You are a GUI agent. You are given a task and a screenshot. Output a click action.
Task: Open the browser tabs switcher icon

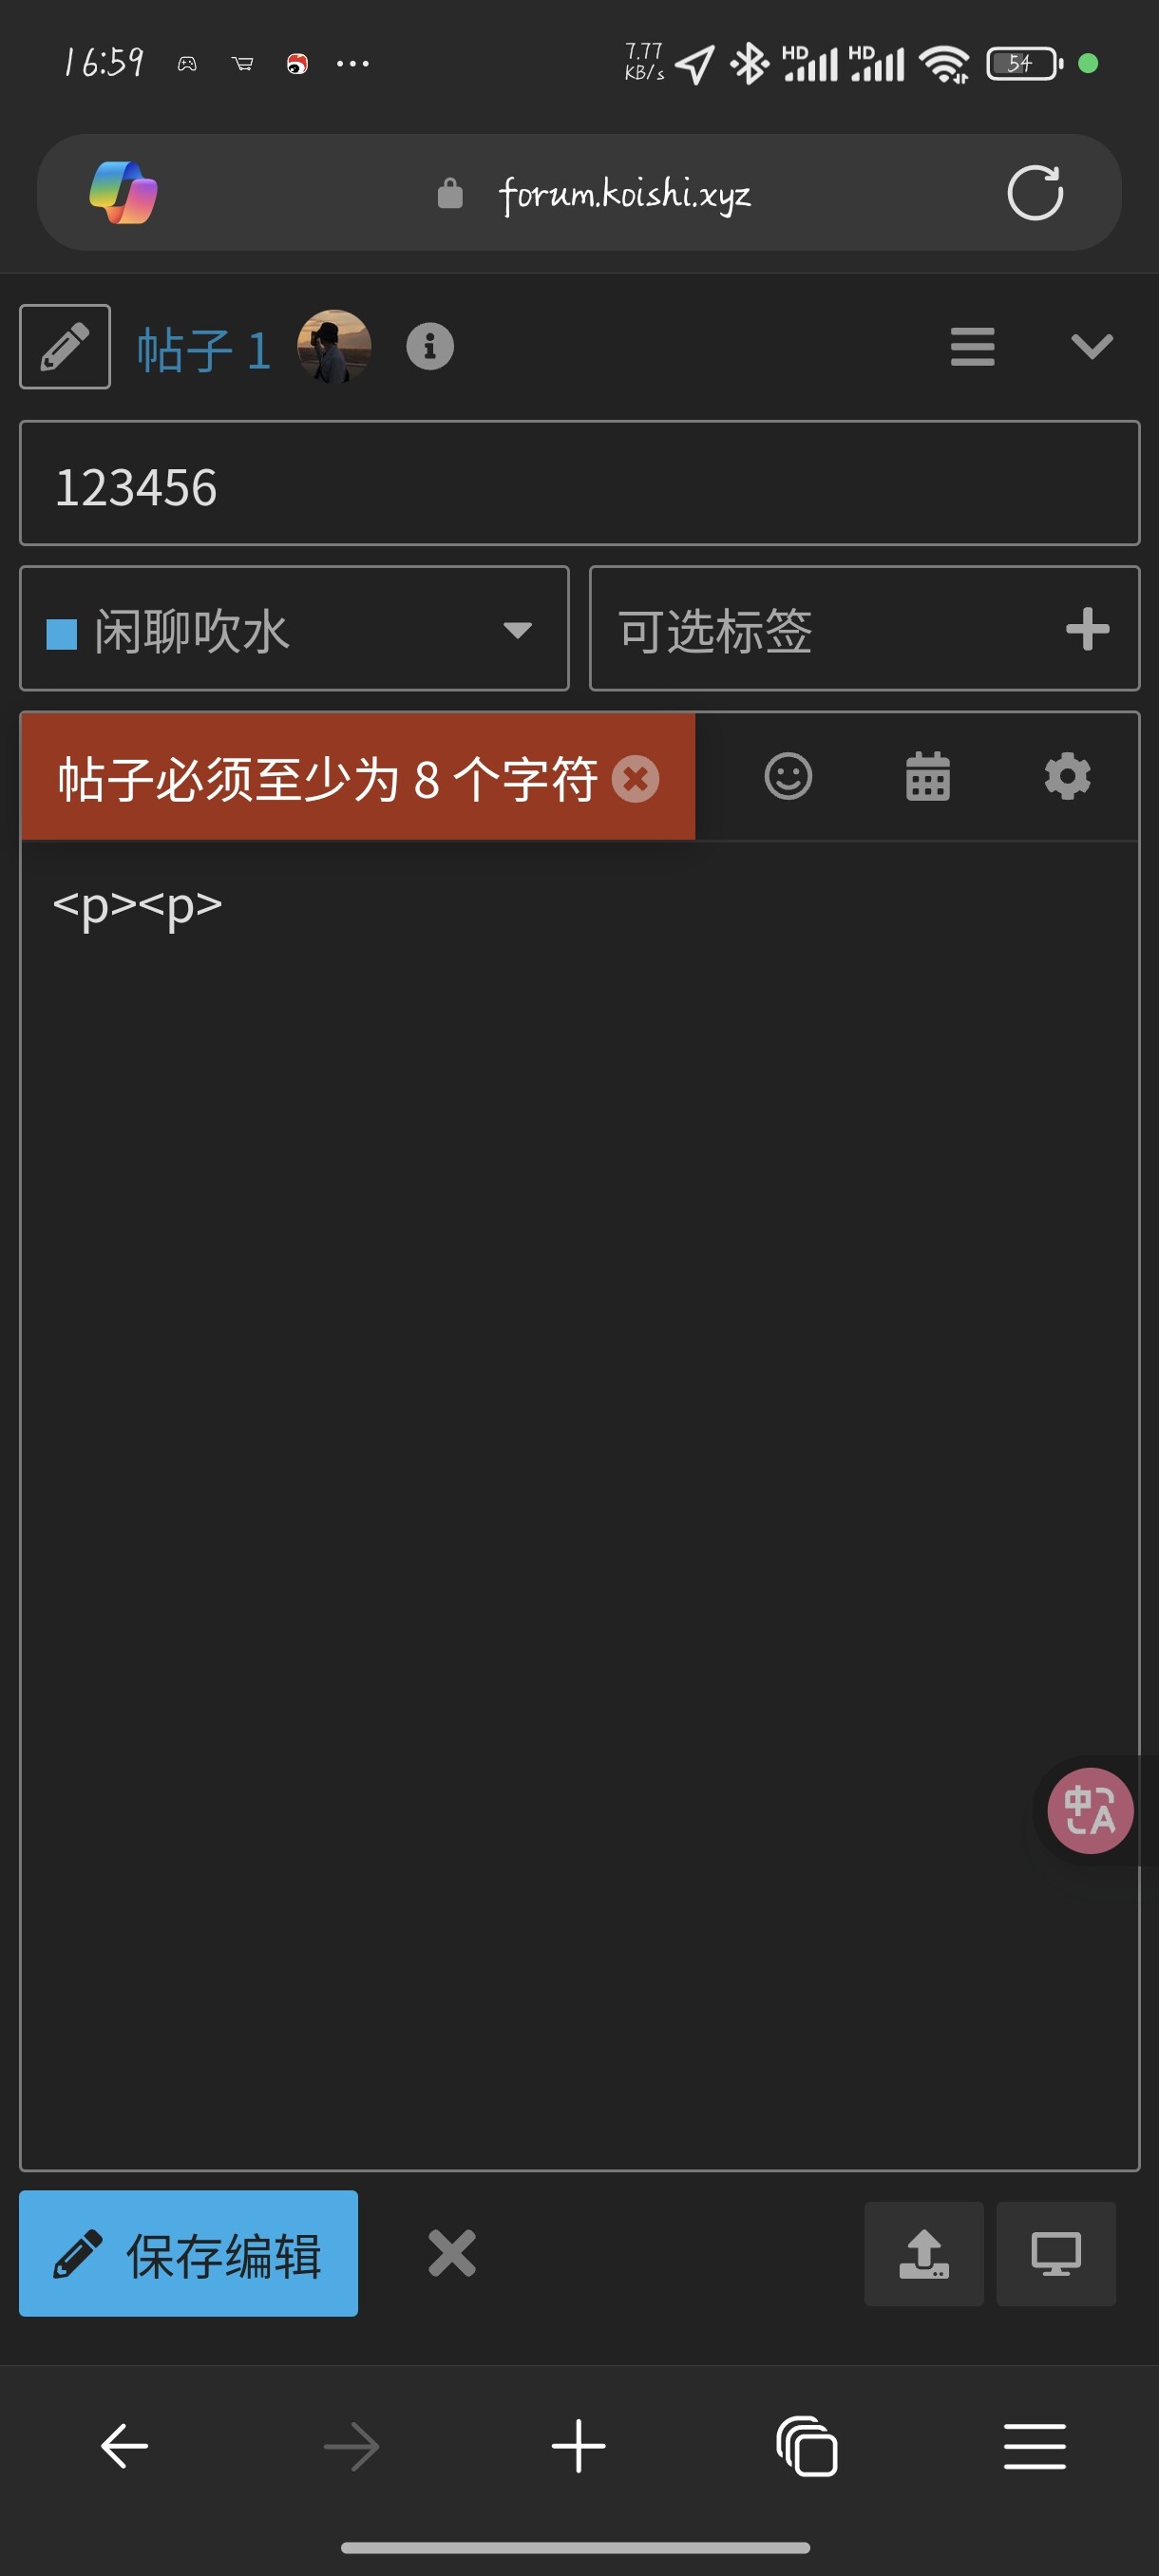(806, 2447)
